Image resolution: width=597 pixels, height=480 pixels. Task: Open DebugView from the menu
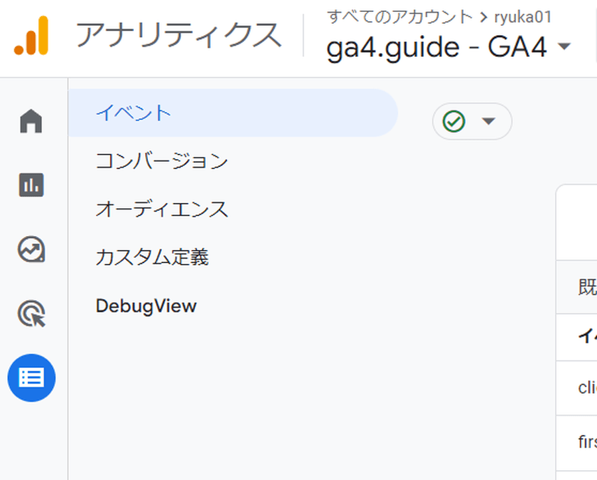click(146, 306)
